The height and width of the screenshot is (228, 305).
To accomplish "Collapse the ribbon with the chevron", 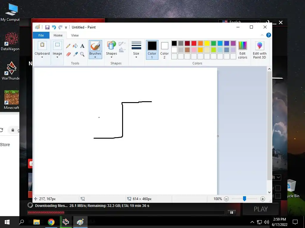I will pyautogui.click(x=262, y=35).
